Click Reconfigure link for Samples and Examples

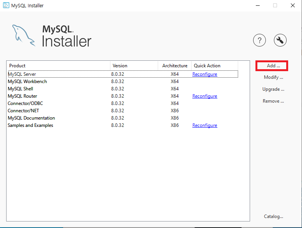[205, 125]
